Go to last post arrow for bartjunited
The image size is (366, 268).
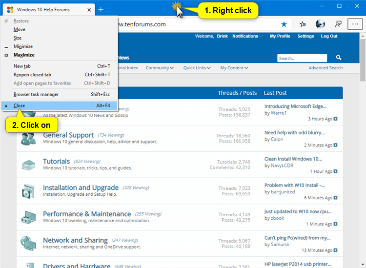tap(335, 198)
